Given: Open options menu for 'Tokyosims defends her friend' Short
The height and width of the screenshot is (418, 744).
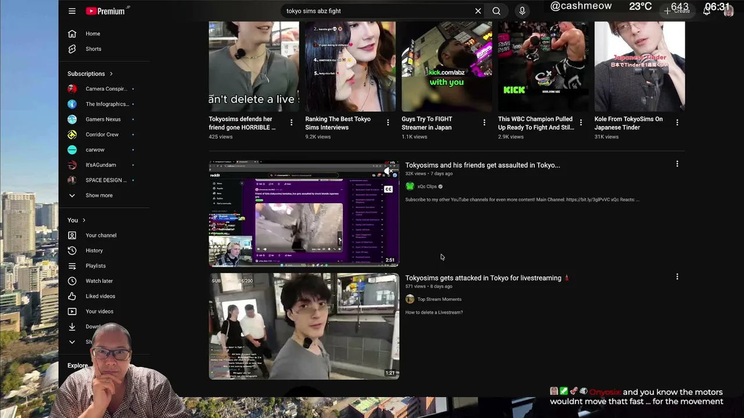Looking at the screenshot, I should [x=291, y=122].
